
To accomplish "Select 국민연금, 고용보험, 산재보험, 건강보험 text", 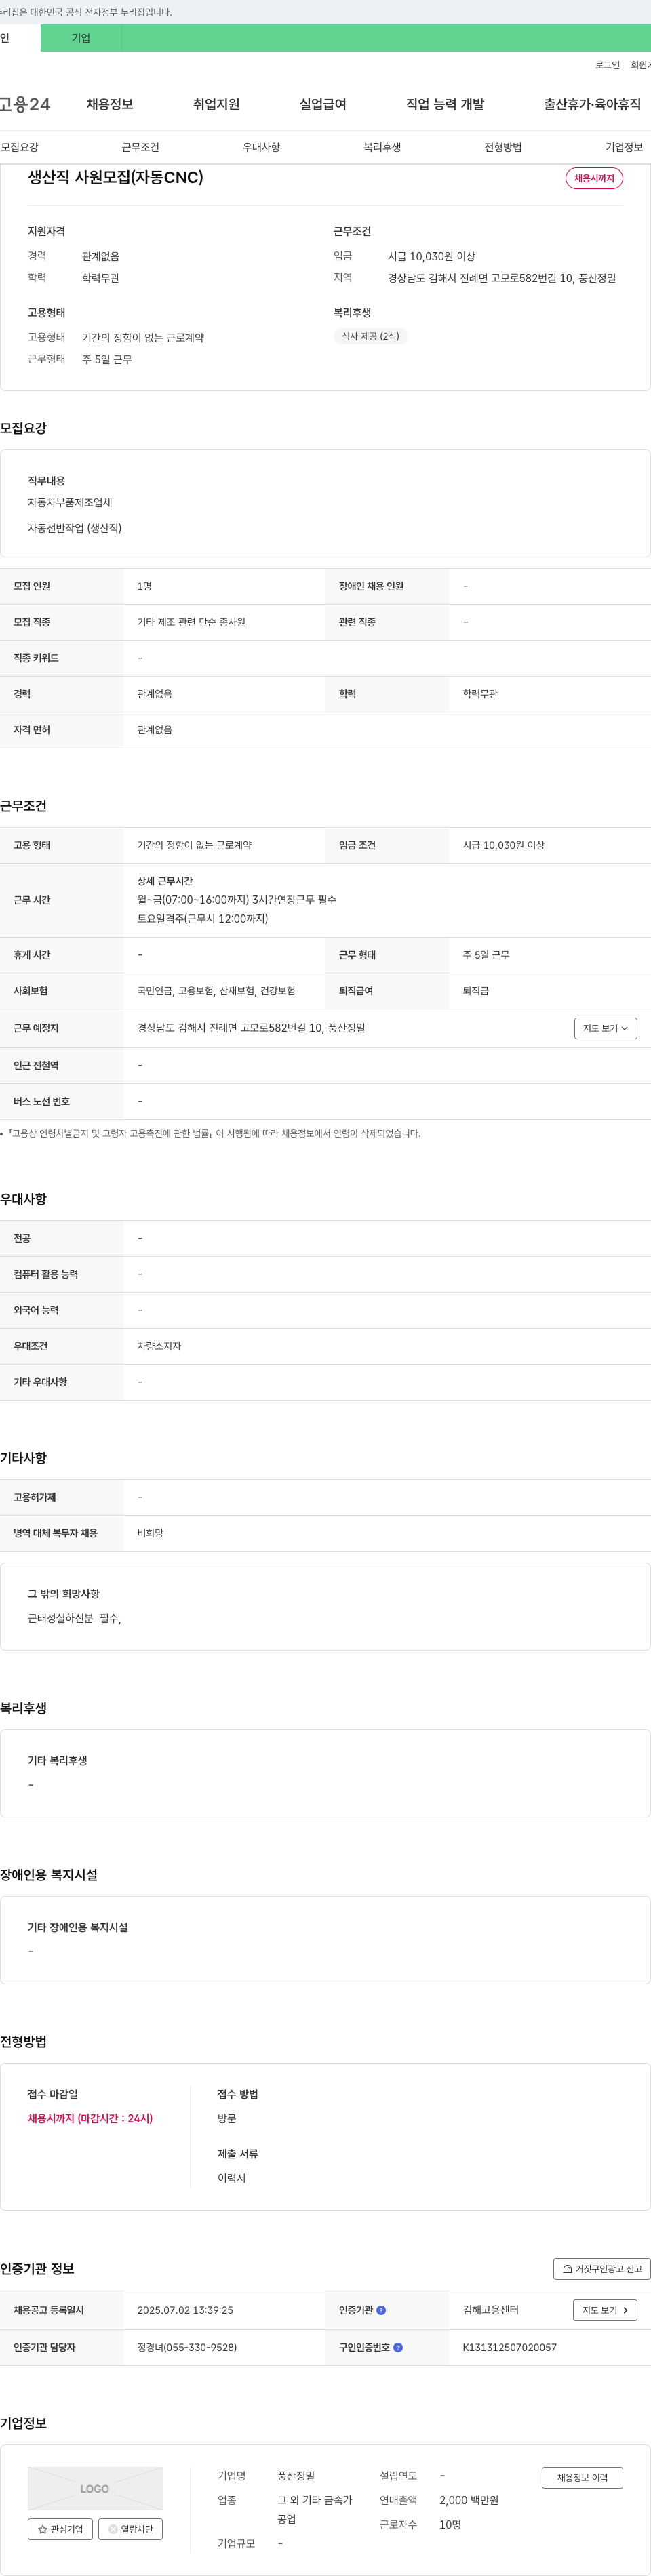I will click(216, 991).
